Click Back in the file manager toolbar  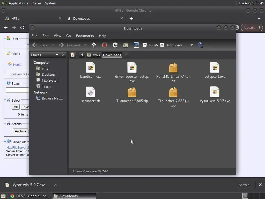coord(40,45)
